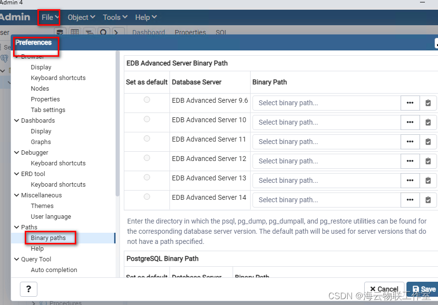Set EDB Advanced Server 13 as default

[x=147, y=177]
